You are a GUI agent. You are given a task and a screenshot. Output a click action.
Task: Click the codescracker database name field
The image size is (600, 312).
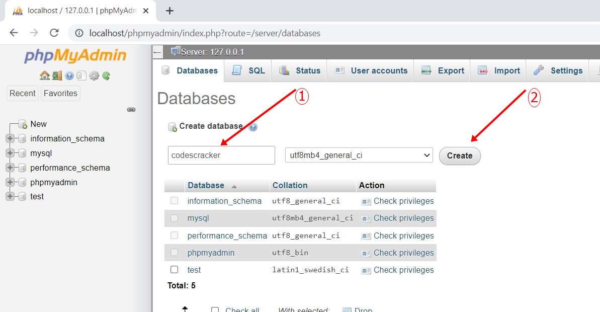tap(221, 155)
